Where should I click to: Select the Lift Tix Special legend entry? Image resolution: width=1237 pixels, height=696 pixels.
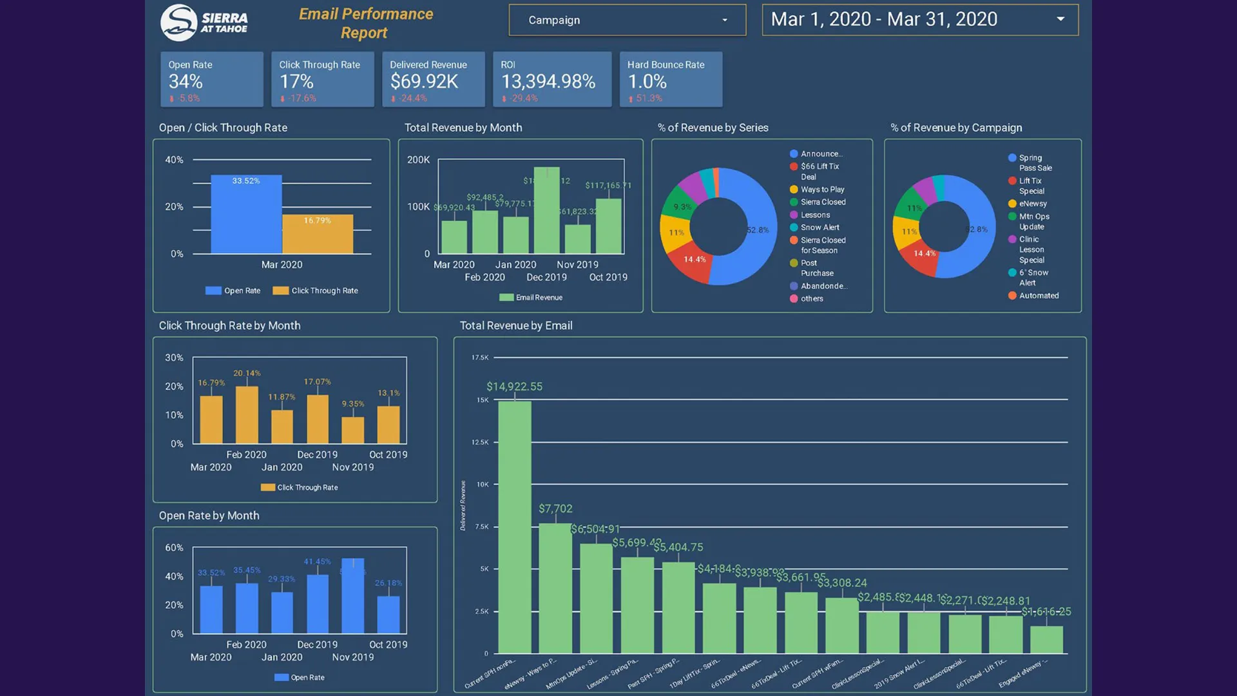click(x=1026, y=186)
